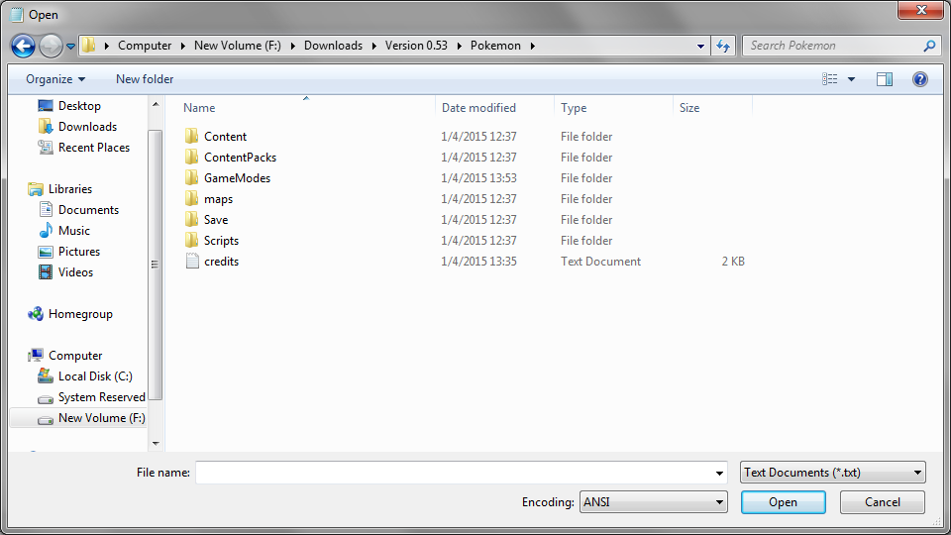The image size is (951, 535).
Task: Click the Back navigation arrow button
Action: [x=23, y=46]
